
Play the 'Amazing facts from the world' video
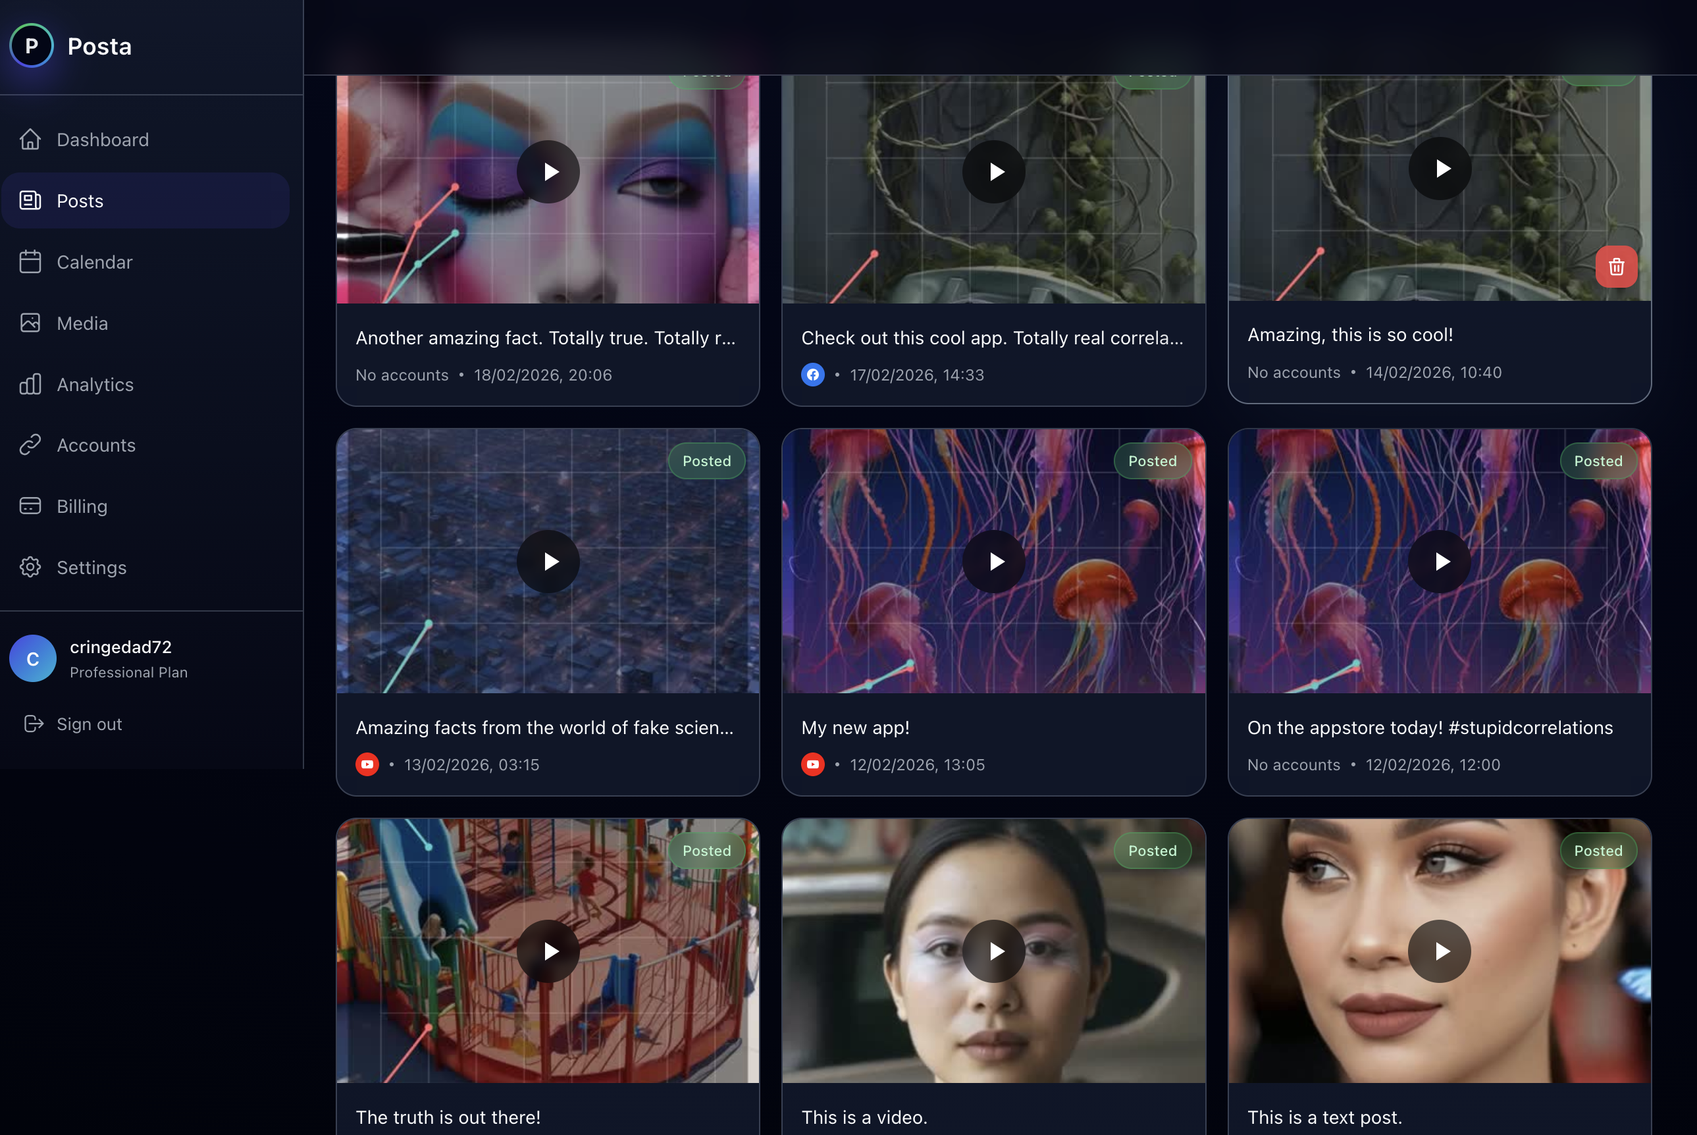click(x=548, y=561)
